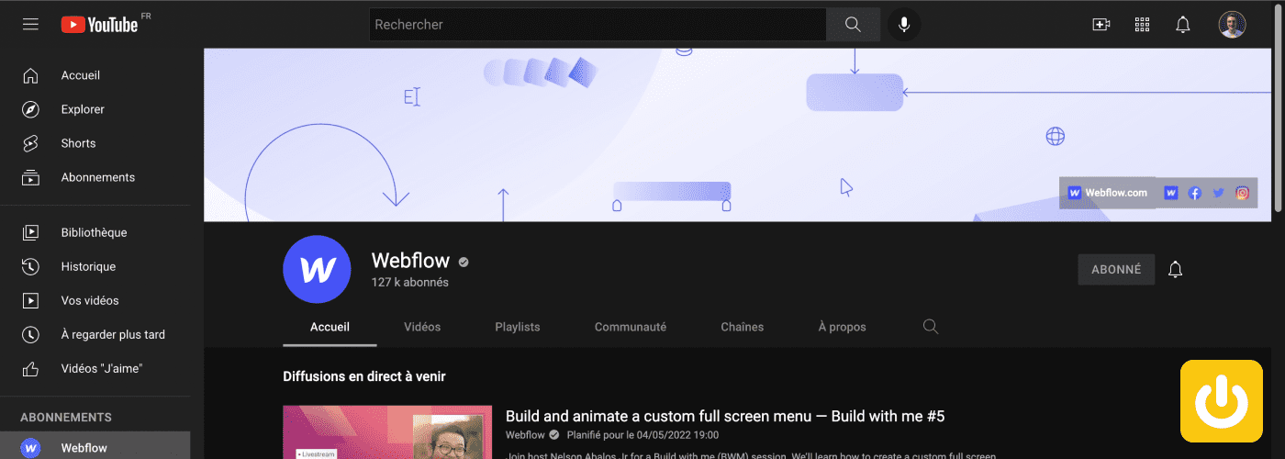Switch to the Chaînes tab
This screenshot has height=459, width=1285.
pos(742,327)
